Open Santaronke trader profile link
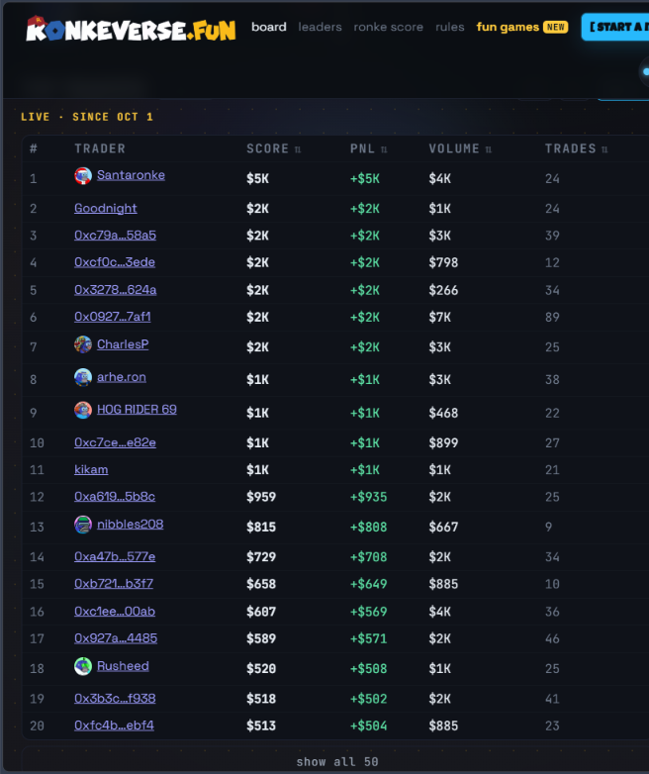 click(131, 175)
